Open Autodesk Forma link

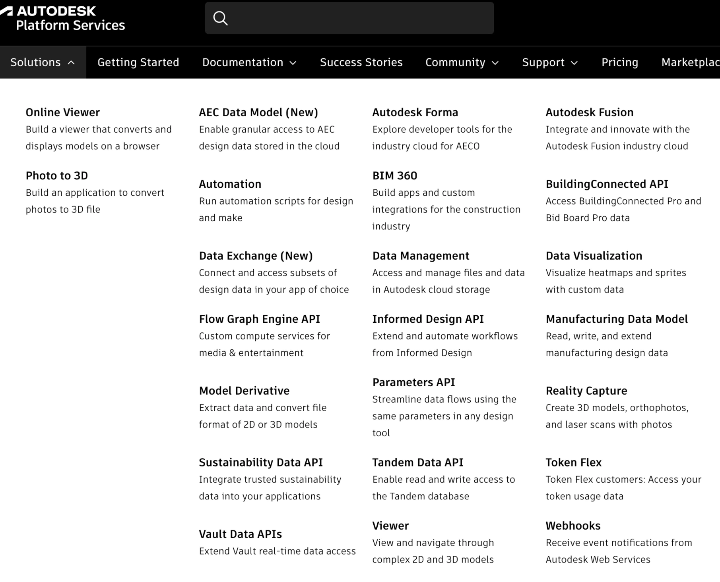(x=415, y=112)
